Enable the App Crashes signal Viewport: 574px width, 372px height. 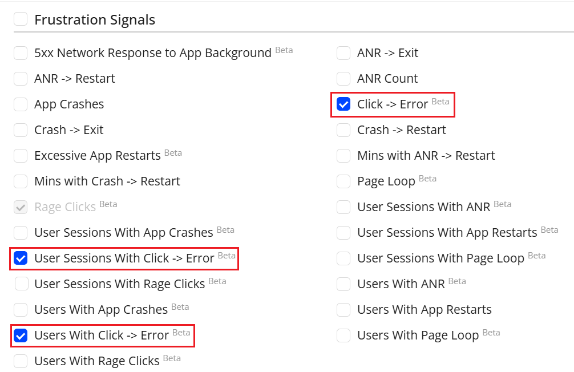click(21, 104)
